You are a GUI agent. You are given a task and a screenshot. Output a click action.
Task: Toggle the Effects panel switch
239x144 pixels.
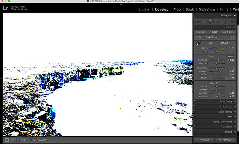(x=195, y=131)
